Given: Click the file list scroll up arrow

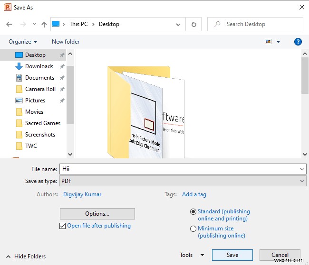Looking at the screenshot, I should (305, 54).
